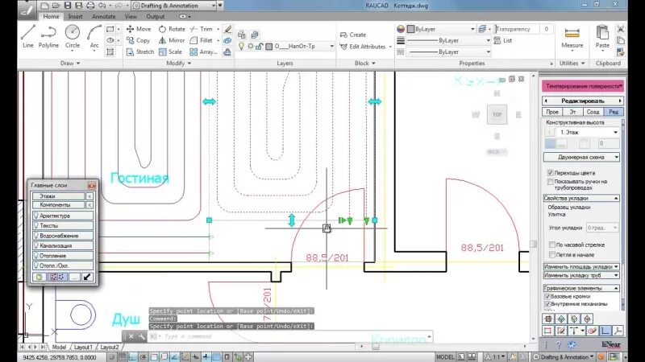Check the Петля в начале option
645x362 pixels.
(x=552, y=255)
